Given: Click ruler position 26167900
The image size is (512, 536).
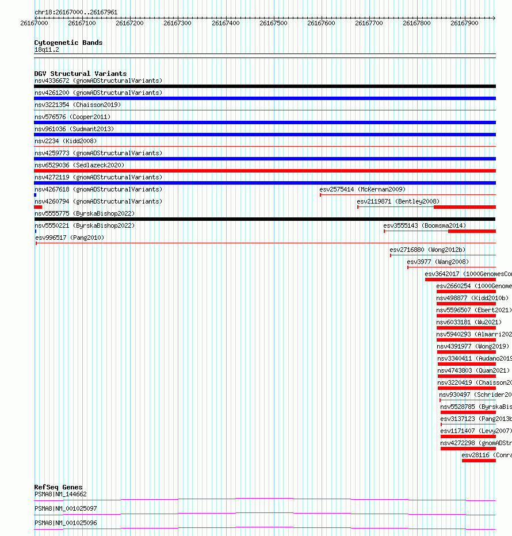Looking at the screenshot, I should coord(464,23).
